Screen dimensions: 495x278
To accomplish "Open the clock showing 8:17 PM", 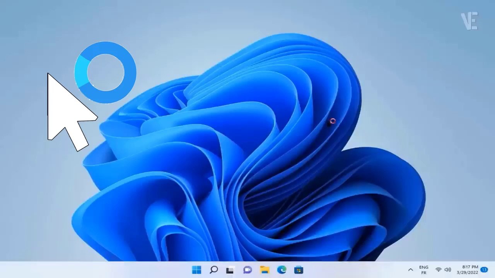I will 467,270.
